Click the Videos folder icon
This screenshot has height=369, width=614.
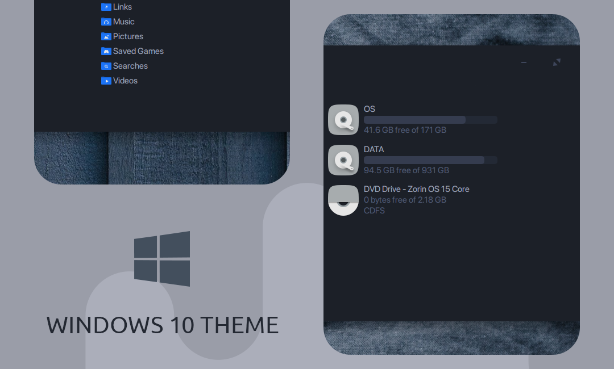point(106,81)
